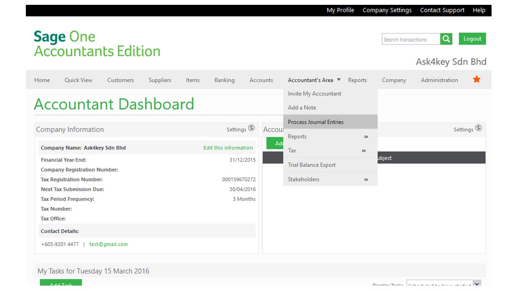Click the Sage One Accountants Edition logo
This screenshot has height=290, width=517.
click(97, 43)
